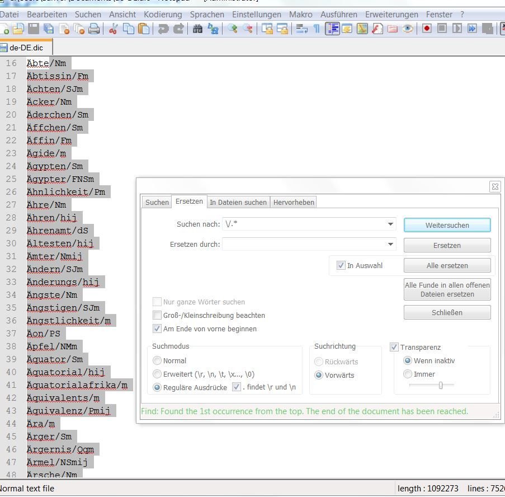Screen dimensions: 505x497
Task: Zoom in with the magnifier plus icon
Action: click(232, 29)
